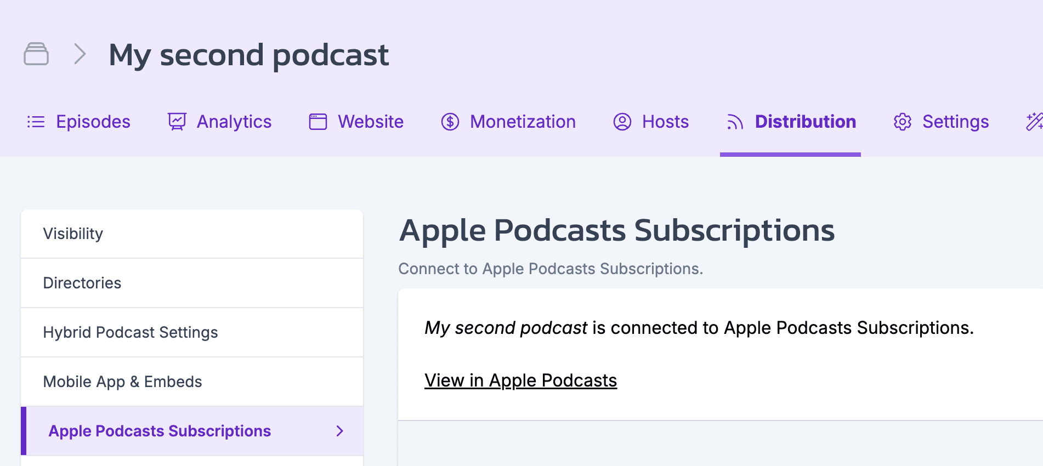Screen dimensions: 1043x466
Task: Open the Episodes tab
Action: pyautogui.click(x=79, y=122)
